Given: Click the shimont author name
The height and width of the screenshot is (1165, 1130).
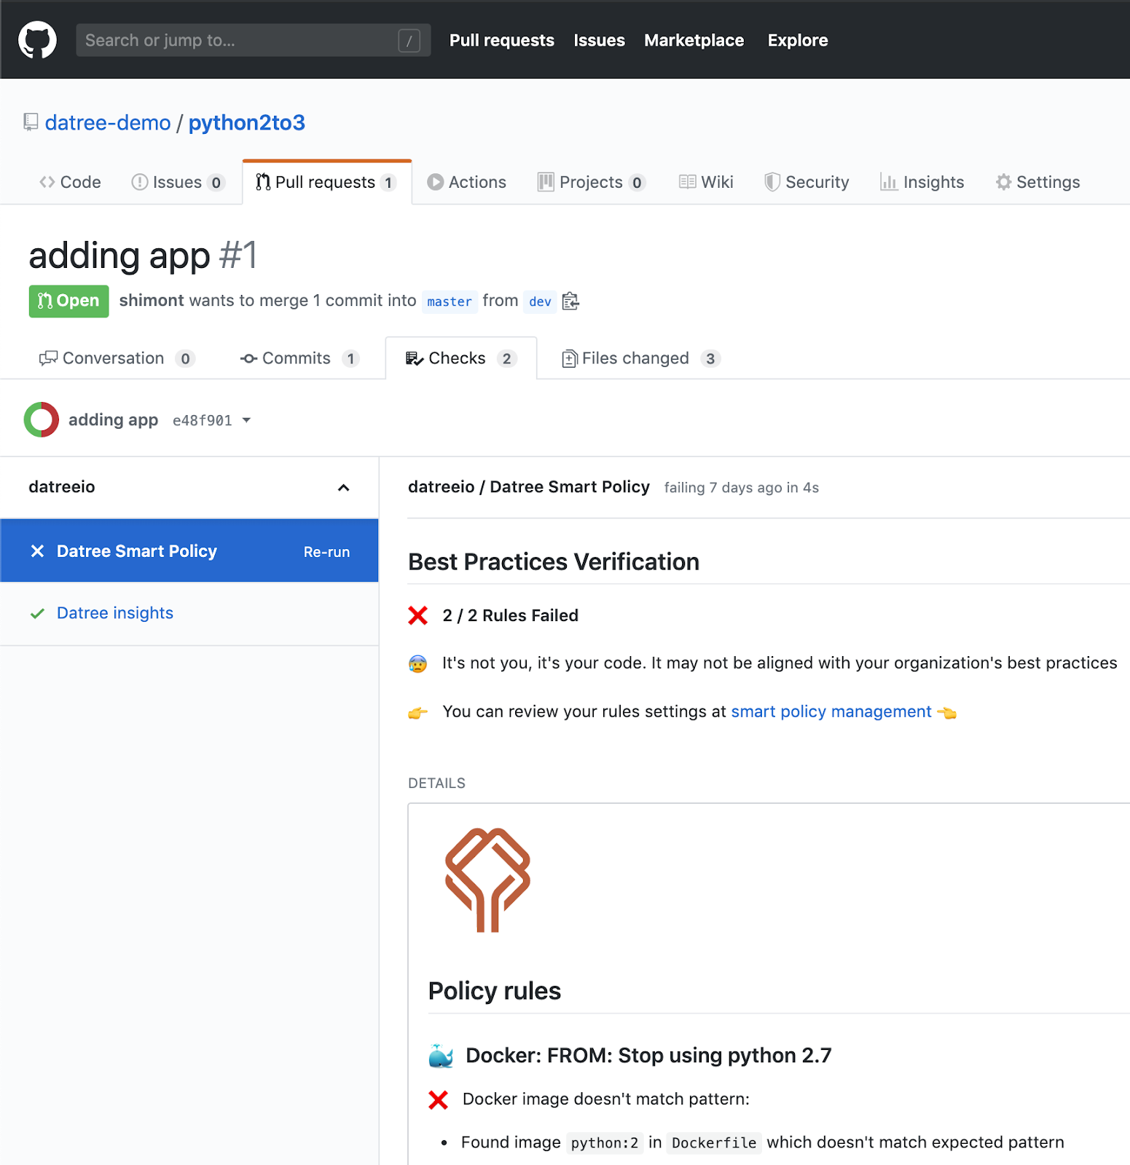Looking at the screenshot, I should [152, 301].
